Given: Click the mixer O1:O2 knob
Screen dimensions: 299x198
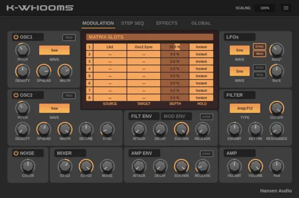Looking at the screenshot, I should tap(65, 166).
